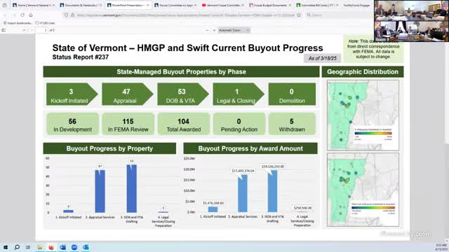Click the site security shield icon

pyautogui.click(x=66, y=15)
